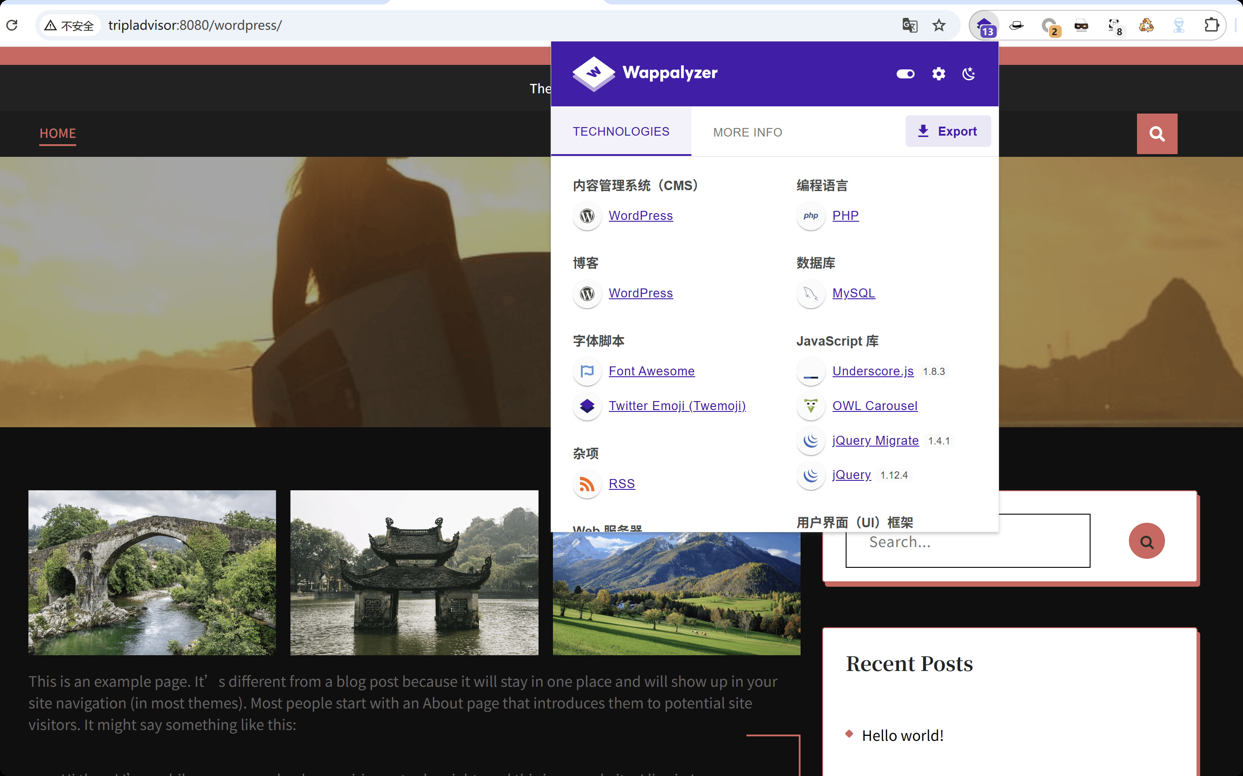This screenshot has height=776, width=1243.
Task: Translate page via Google Translate icon
Action: tap(910, 25)
